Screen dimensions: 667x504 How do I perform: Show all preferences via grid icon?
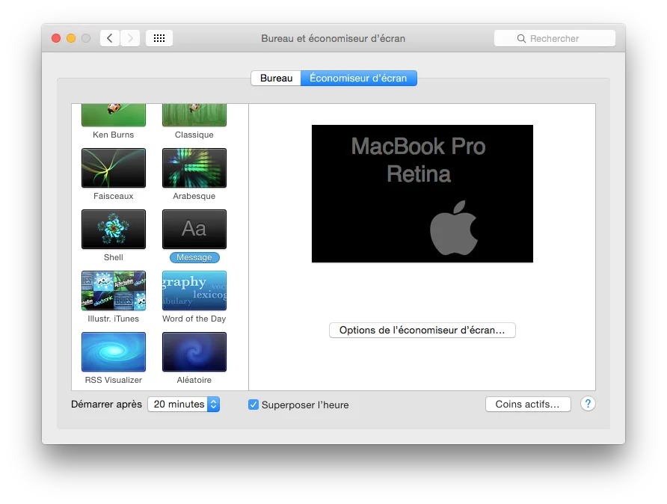(x=159, y=38)
